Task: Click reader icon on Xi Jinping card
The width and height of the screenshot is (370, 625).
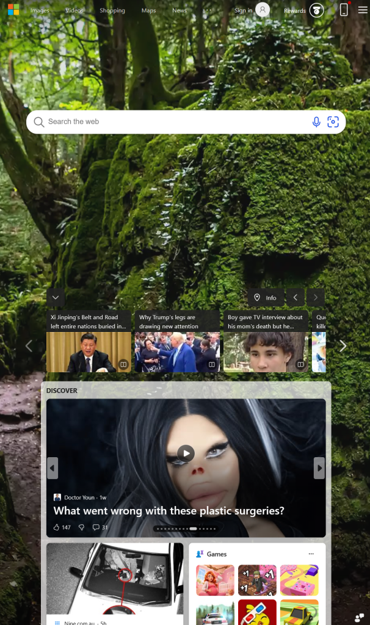Action: pos(123,364)
